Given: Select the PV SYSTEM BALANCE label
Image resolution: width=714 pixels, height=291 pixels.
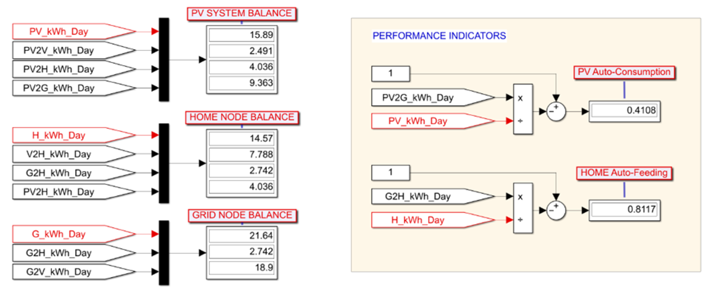Looking at the screenshot, I should 241,13.
